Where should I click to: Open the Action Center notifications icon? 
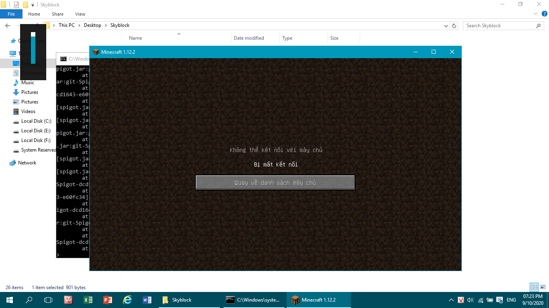point(500,300)
